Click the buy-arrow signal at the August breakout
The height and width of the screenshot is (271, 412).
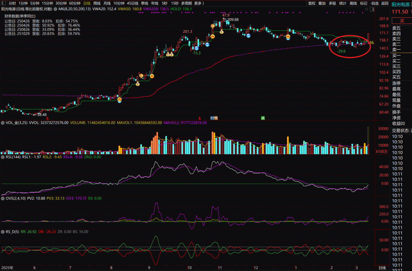pyautogui.click(x=119, y=100)
